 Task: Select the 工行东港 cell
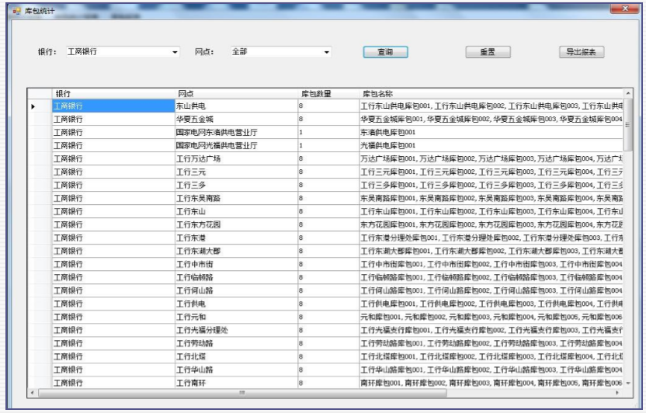[237, 238]
